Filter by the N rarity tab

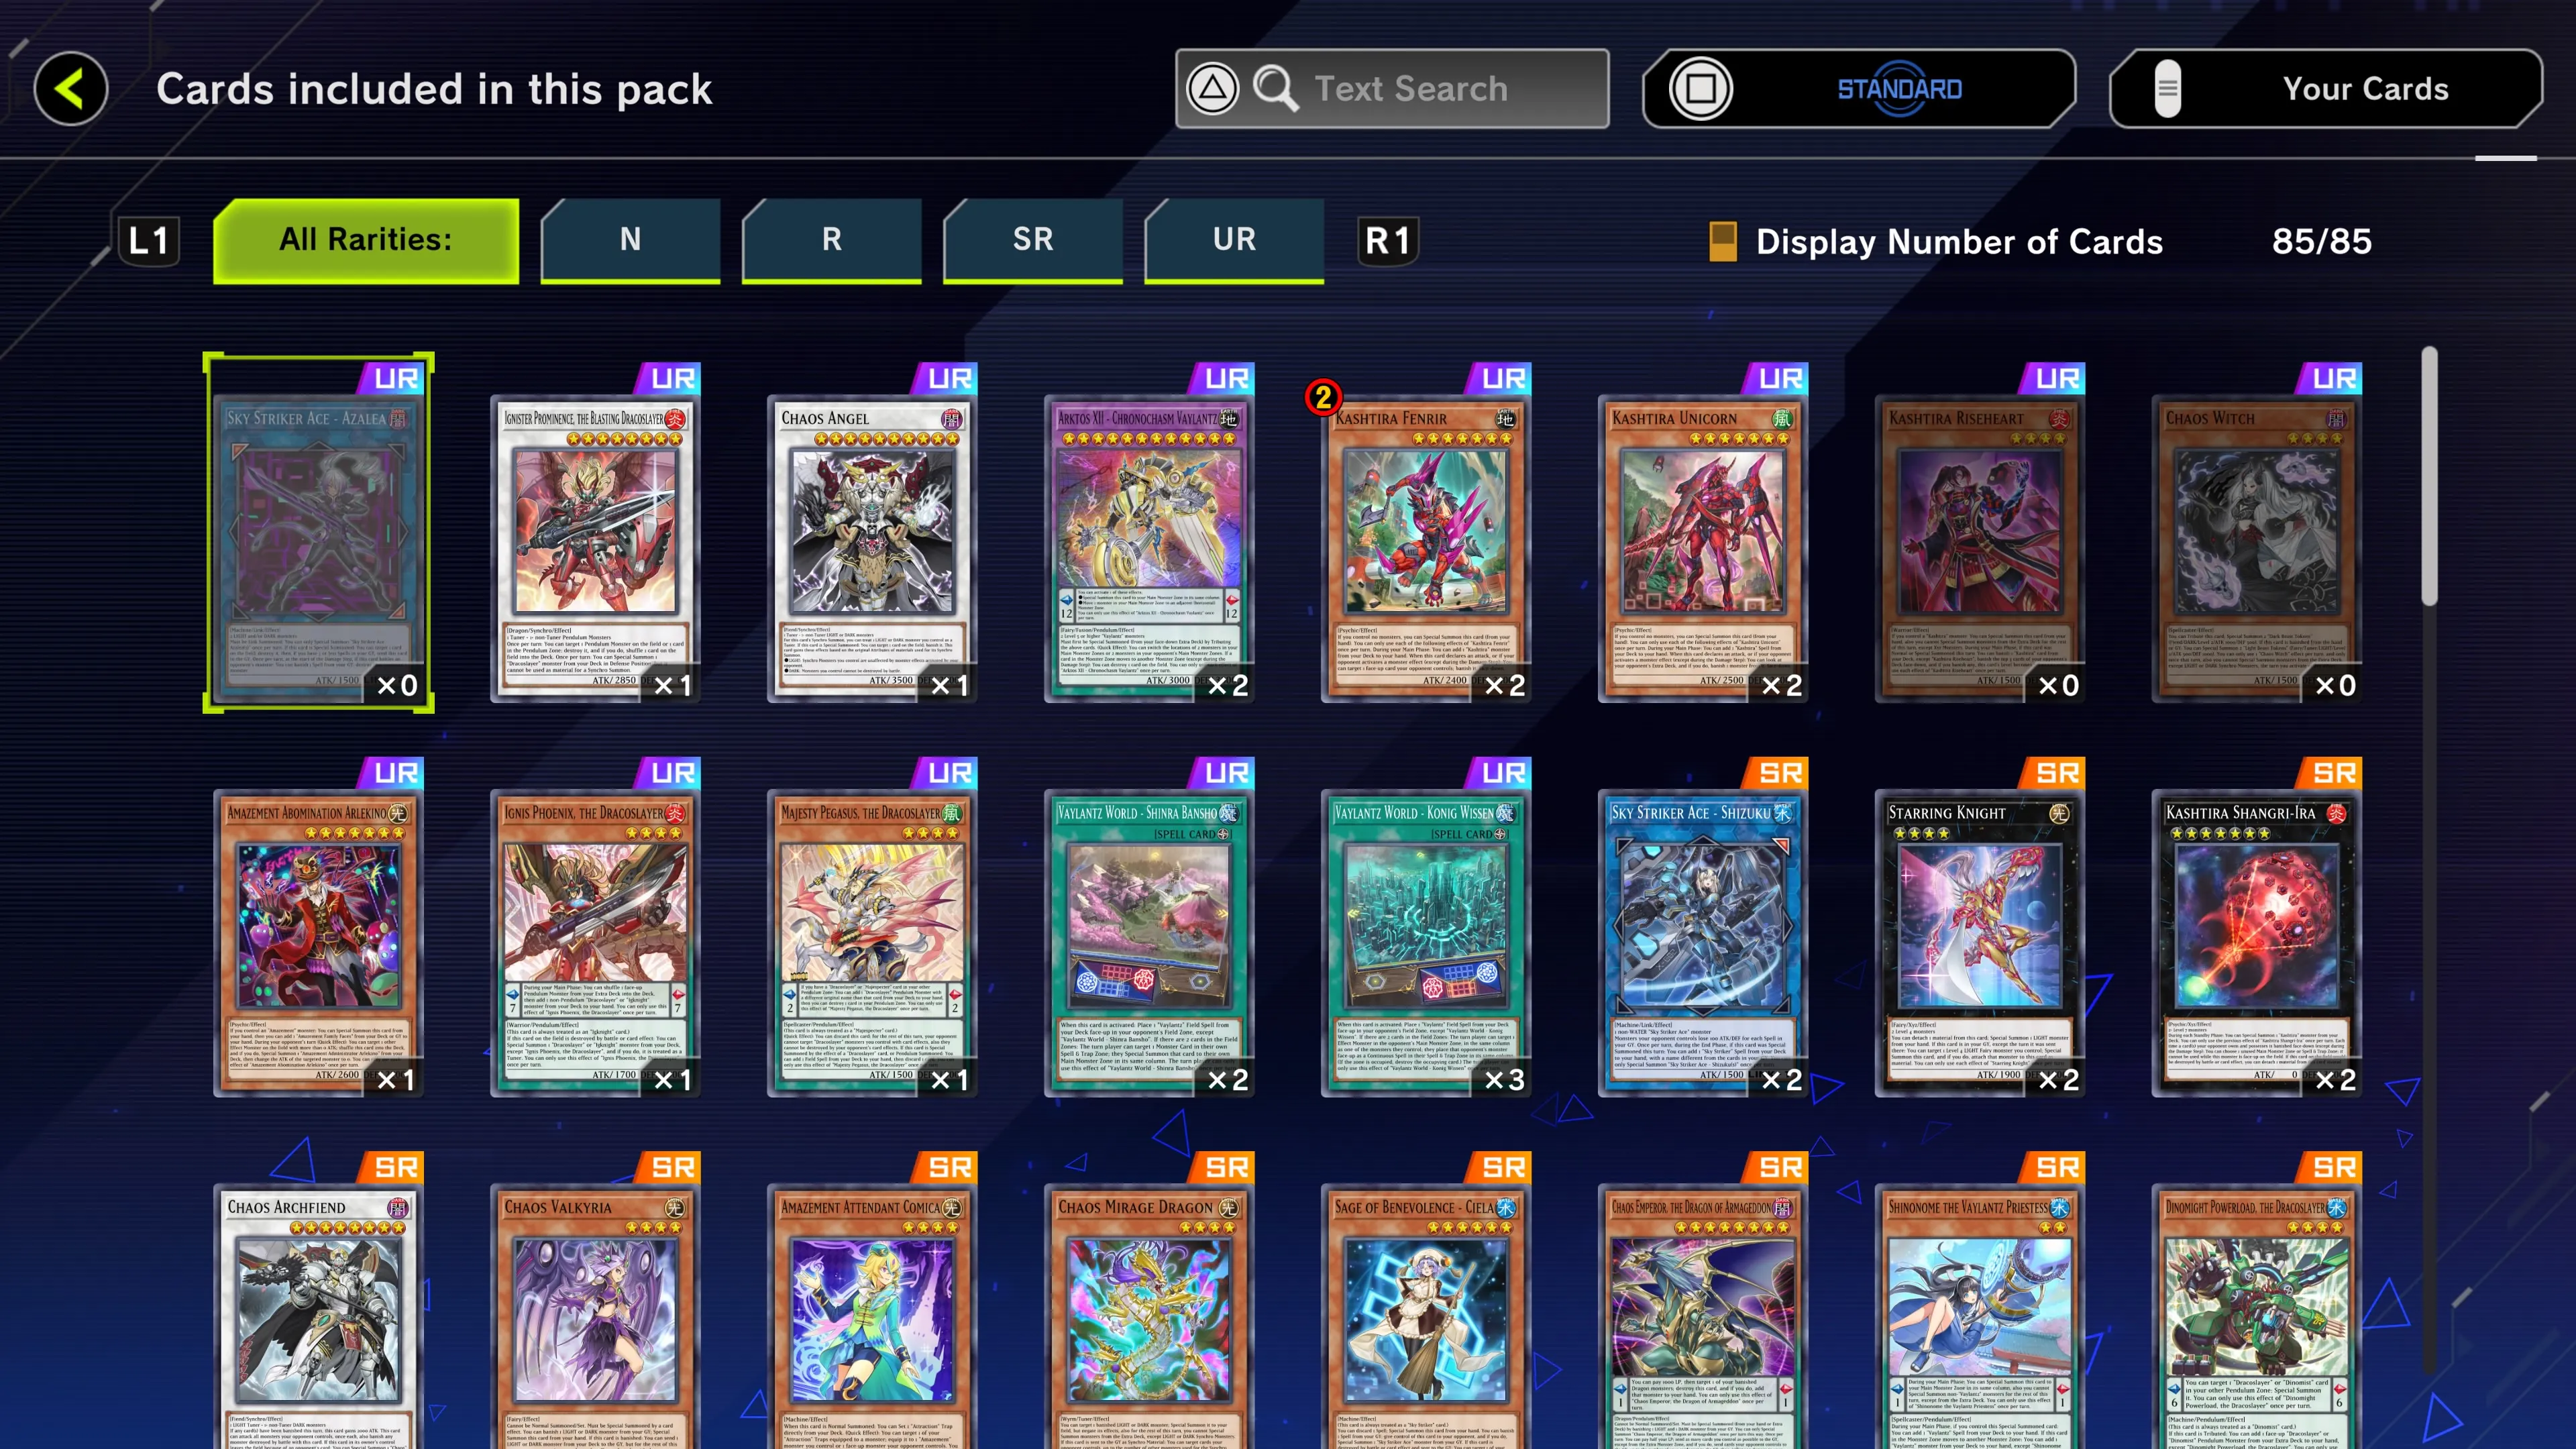[630, 240]
